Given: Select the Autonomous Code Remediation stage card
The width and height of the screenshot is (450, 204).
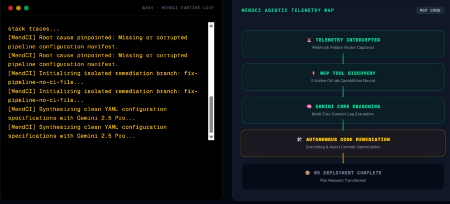Looking at the screenshot, I should [343, 143].
